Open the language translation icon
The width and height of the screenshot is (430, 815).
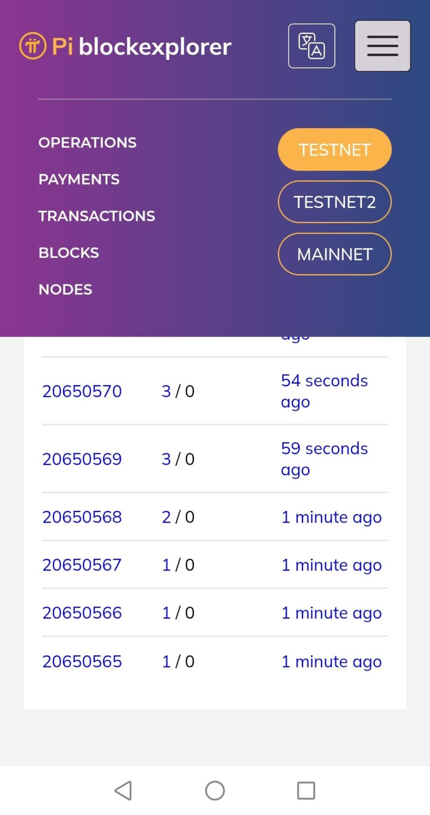(311, 46)
